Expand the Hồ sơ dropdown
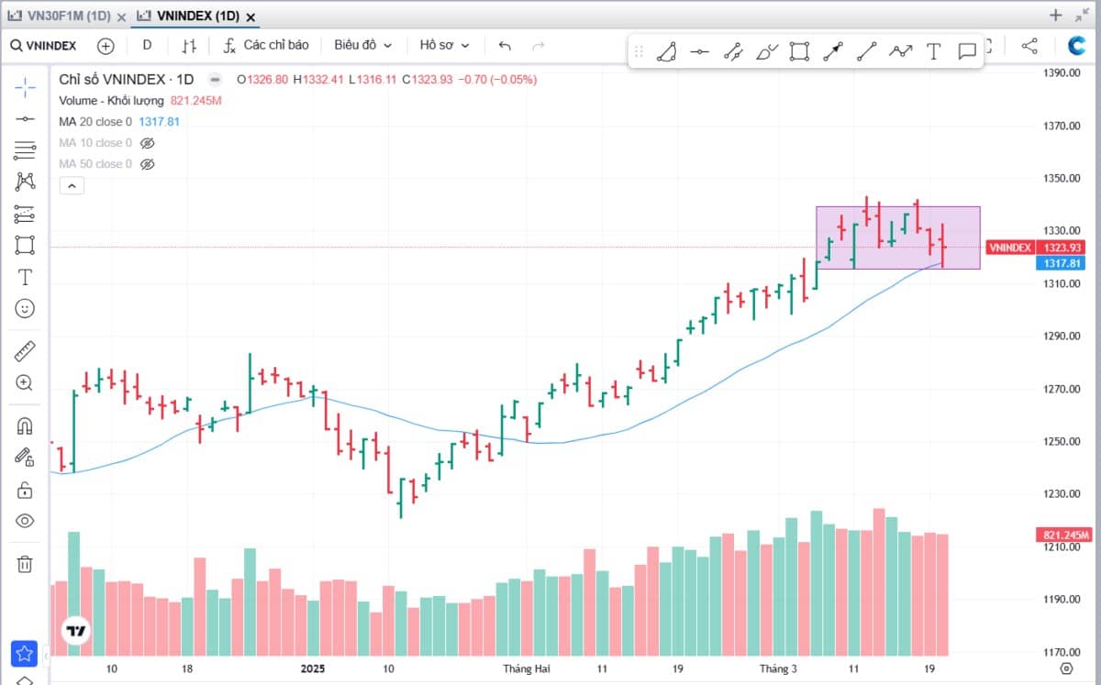Viewport: 1101px width, 685px height. click(445, 45)
